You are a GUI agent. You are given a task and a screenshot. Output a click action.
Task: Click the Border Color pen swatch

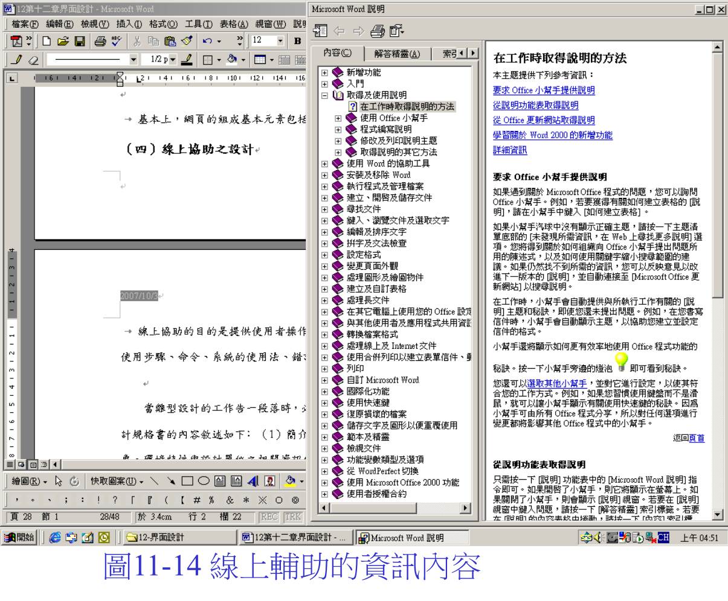coord(187,60)
